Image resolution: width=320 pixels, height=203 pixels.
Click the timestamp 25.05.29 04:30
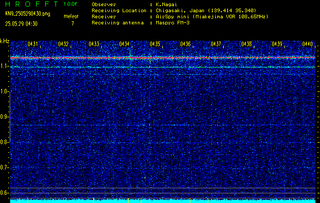[x=21, y=24]
